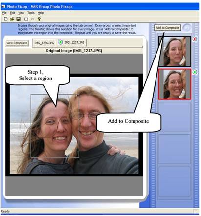This screenshot has height=216, width=201.
Task: Click the Undo arrow toolbar icon
Action: pos(32,19)
